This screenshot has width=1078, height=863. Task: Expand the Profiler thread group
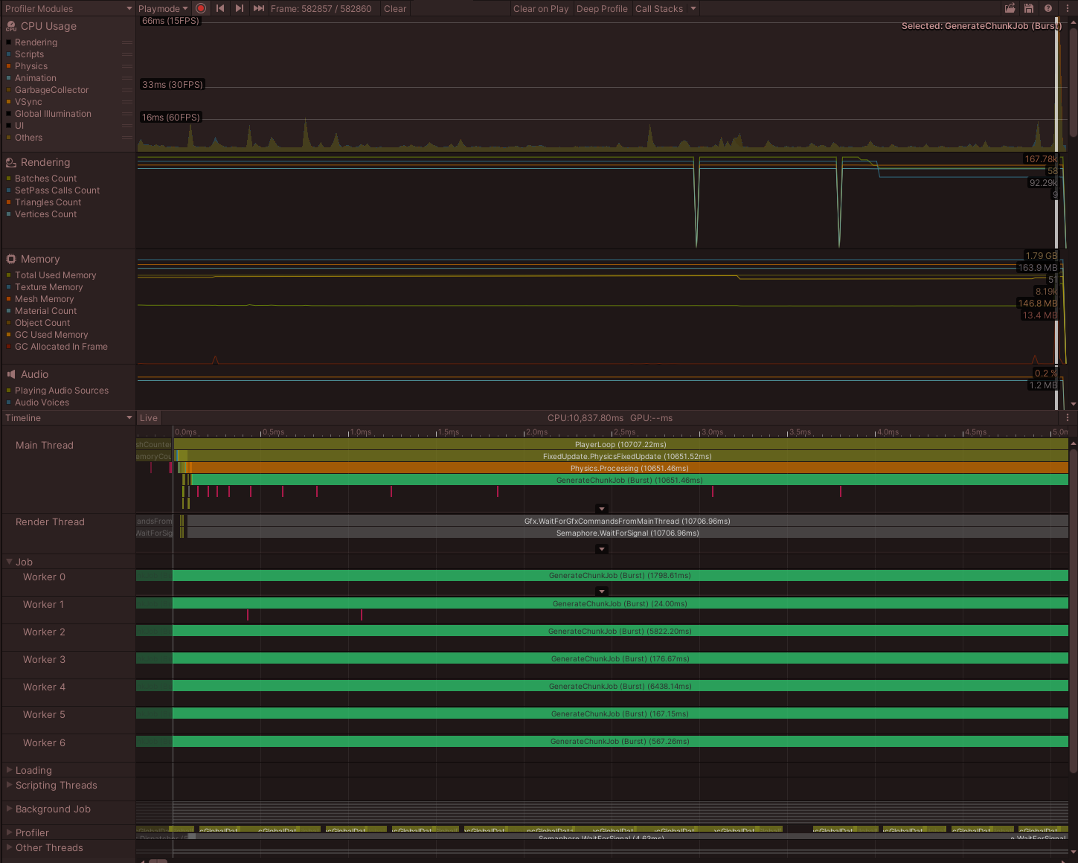point(10,832)
